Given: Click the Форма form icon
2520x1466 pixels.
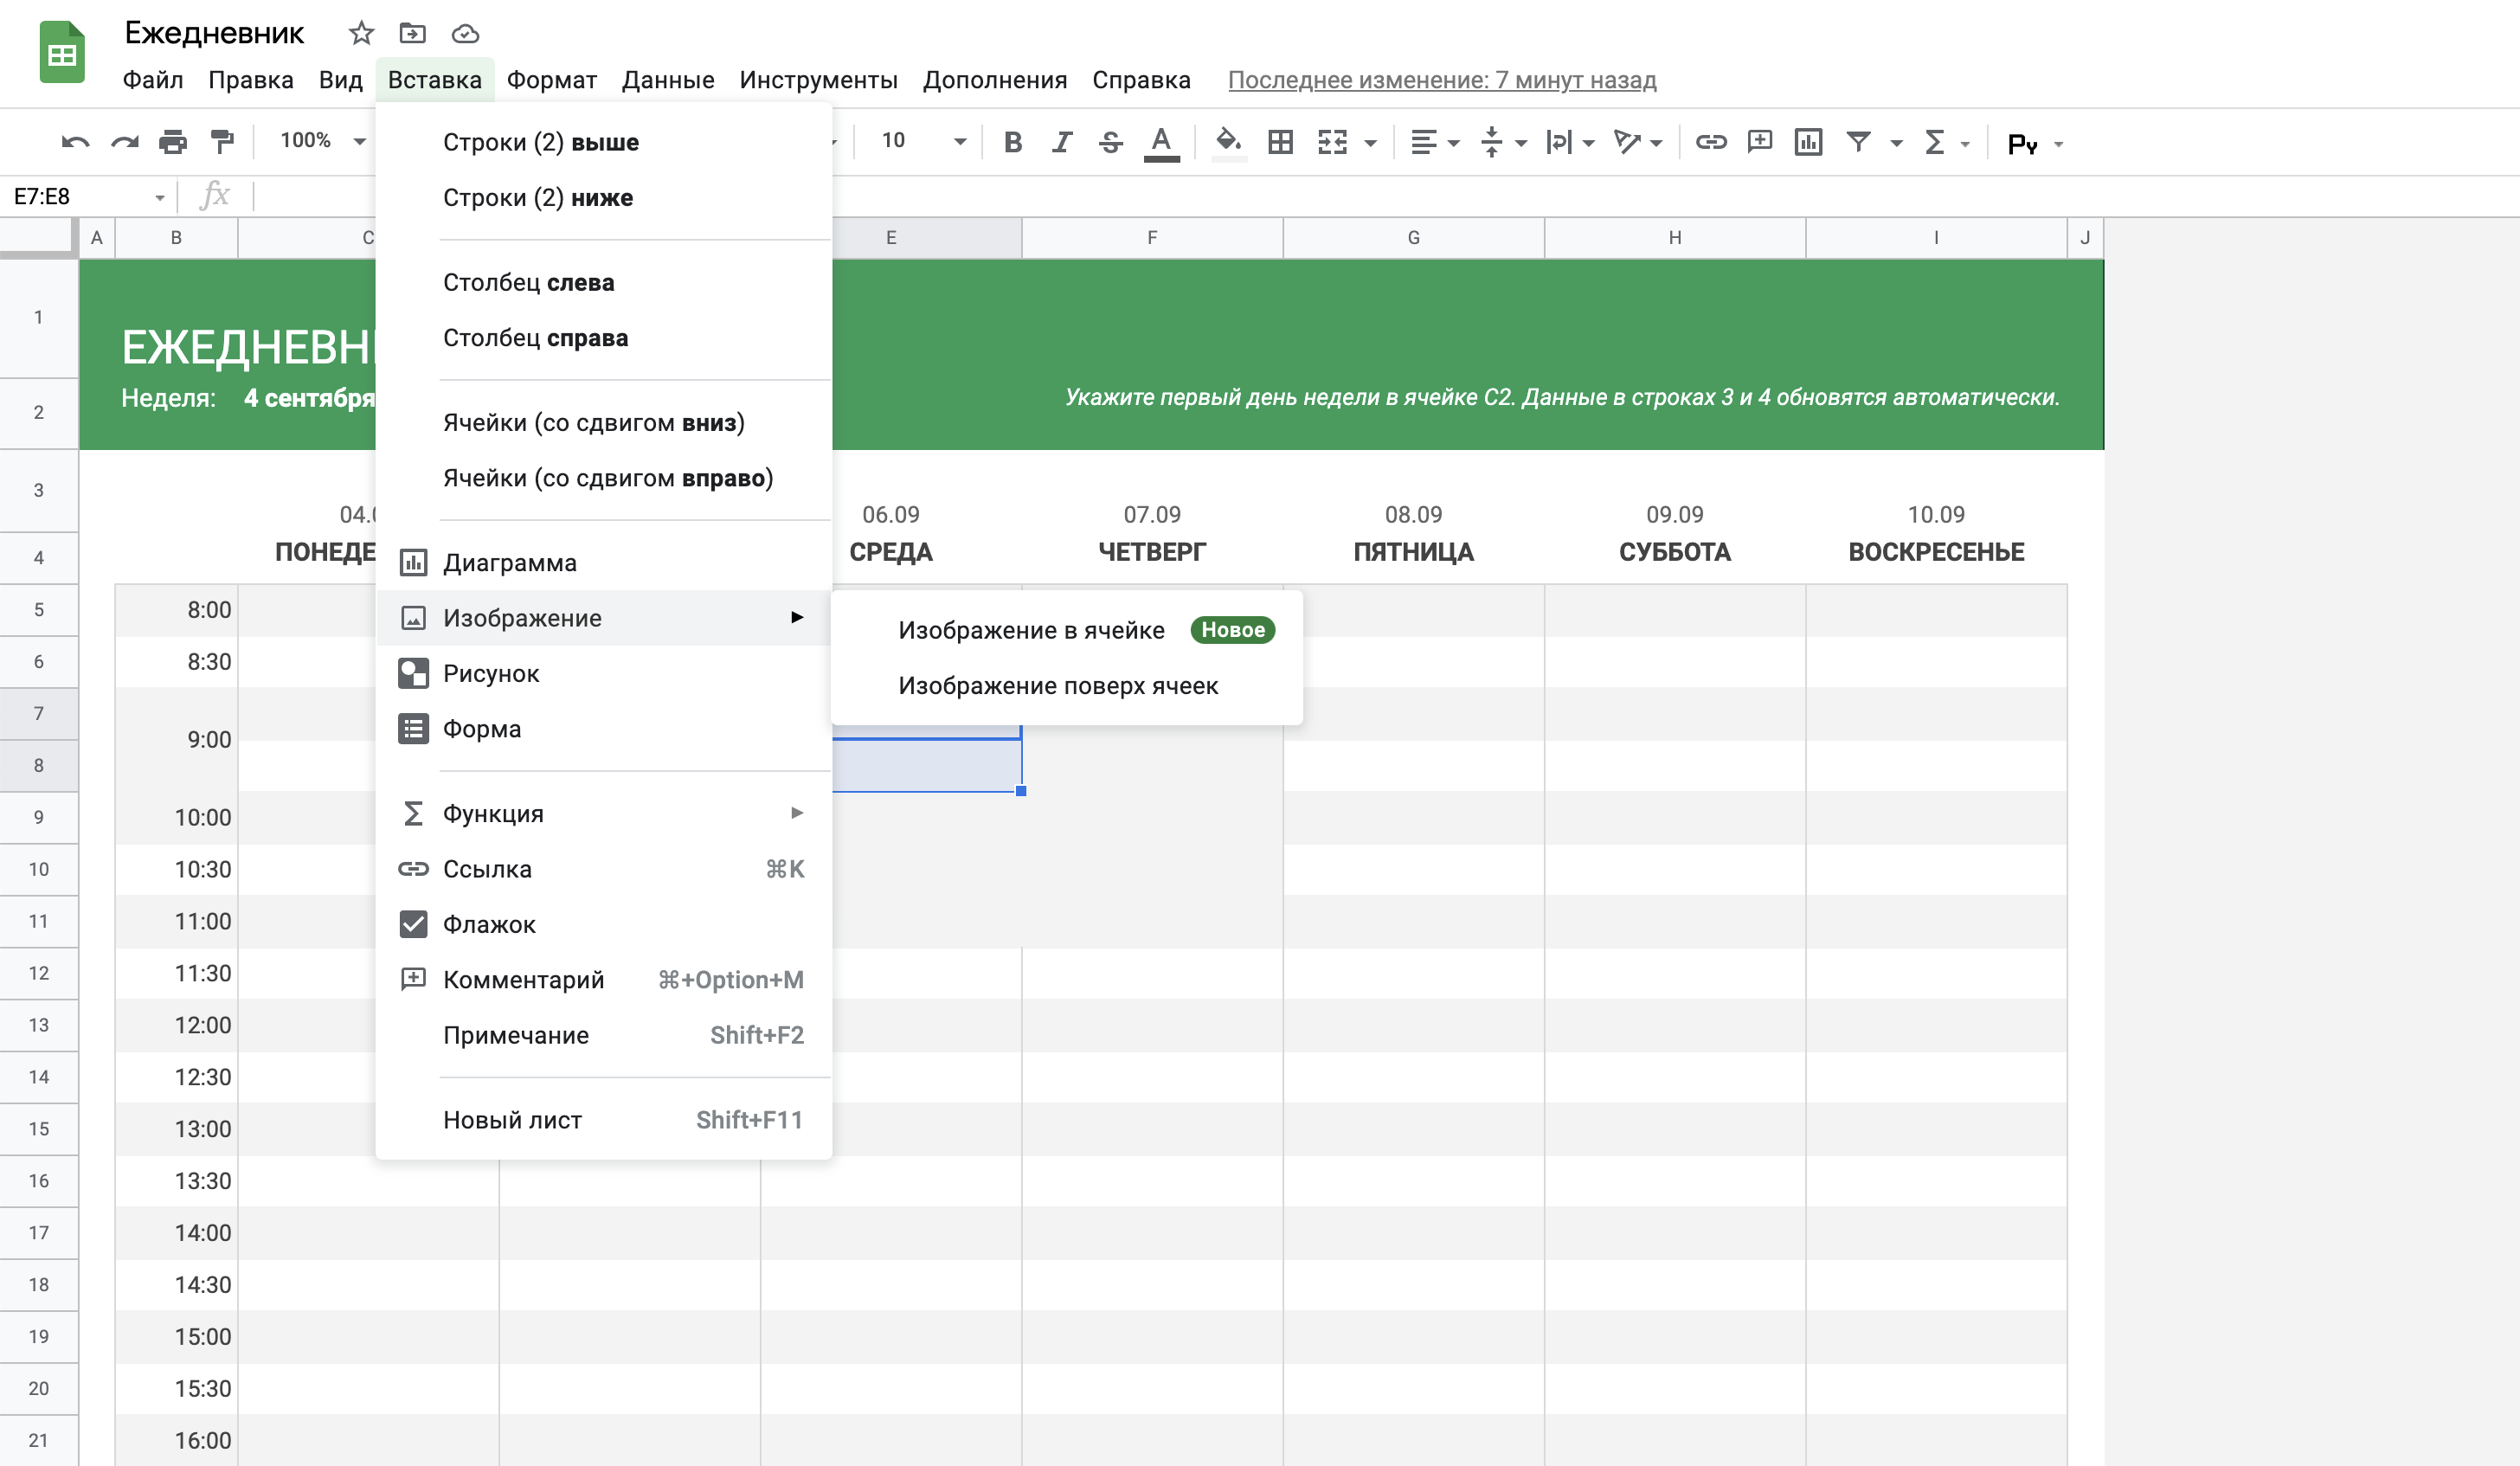Looking at the screenshot, I should click(413, 729).
